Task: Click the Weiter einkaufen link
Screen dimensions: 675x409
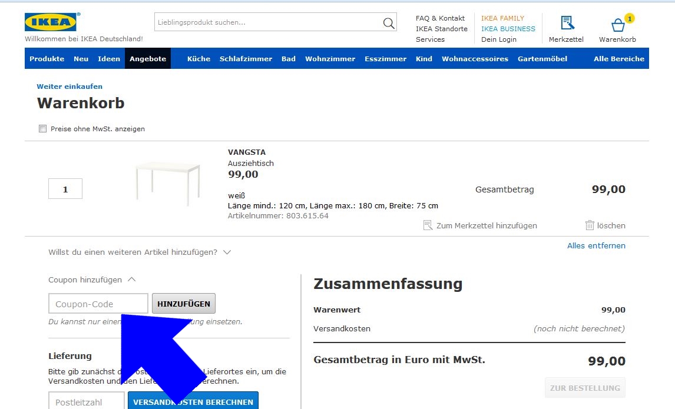Action: coord(70,87)
